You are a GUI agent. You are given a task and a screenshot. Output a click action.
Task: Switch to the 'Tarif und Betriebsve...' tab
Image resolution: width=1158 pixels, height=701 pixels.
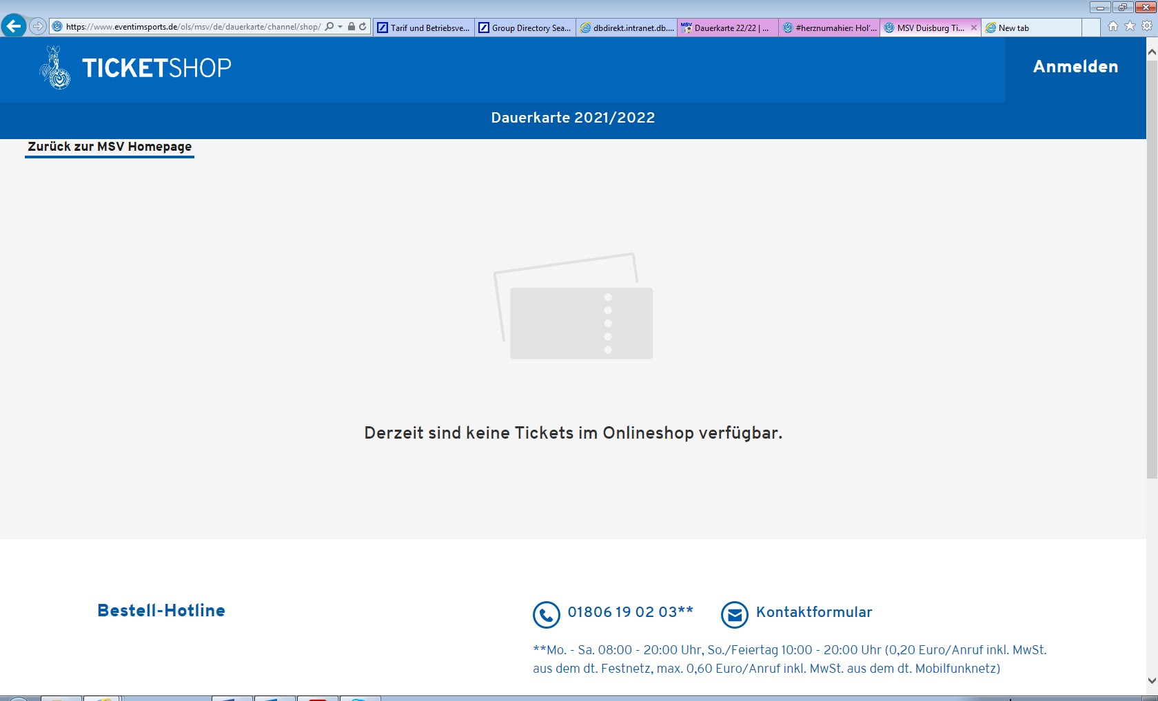click(x=423, y=28)
